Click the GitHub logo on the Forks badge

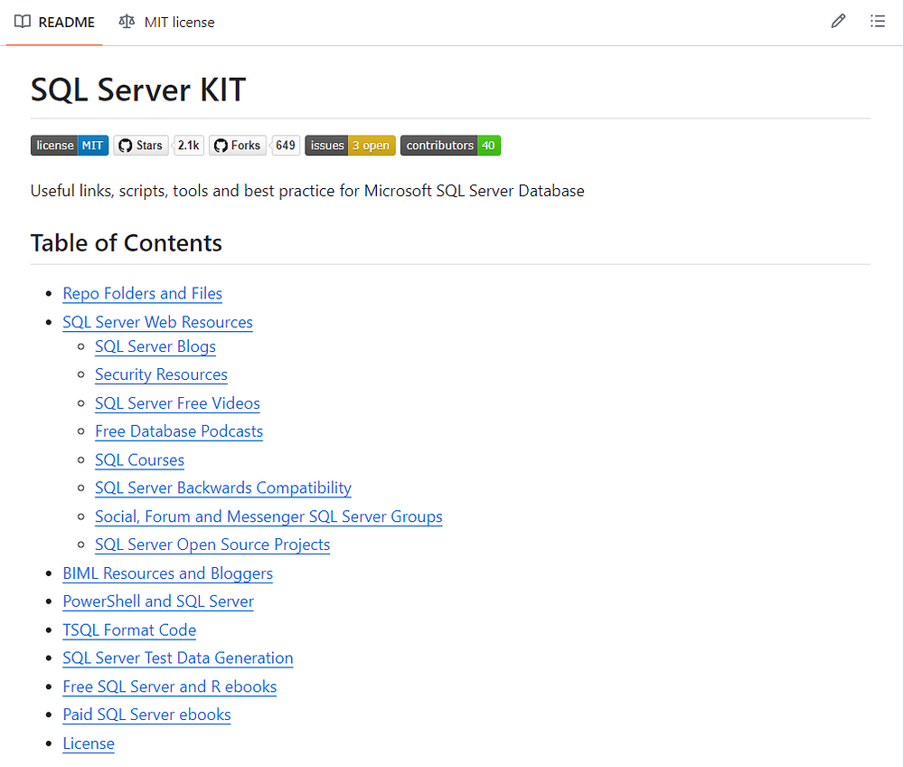(218, 145)
